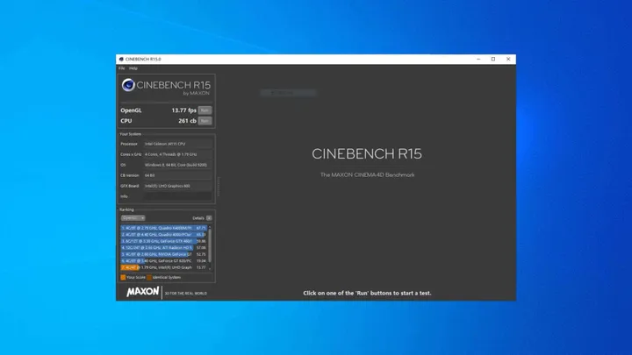The height and width of the screenshot is (355, 632).
Task: Click the CB Version 64 Bit field
Action: tap(177, 175)
